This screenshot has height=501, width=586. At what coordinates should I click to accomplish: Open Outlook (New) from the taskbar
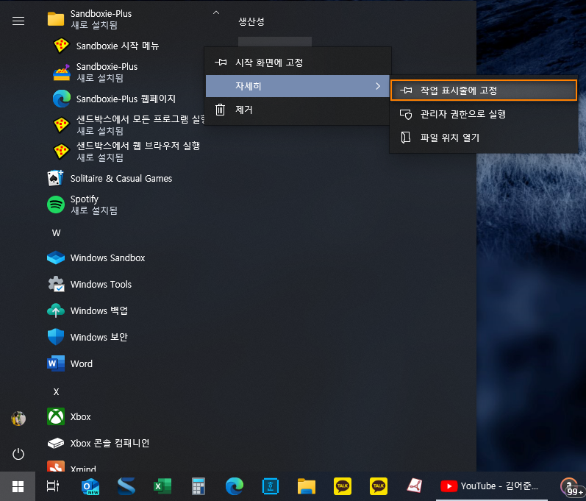coord(90,486)
